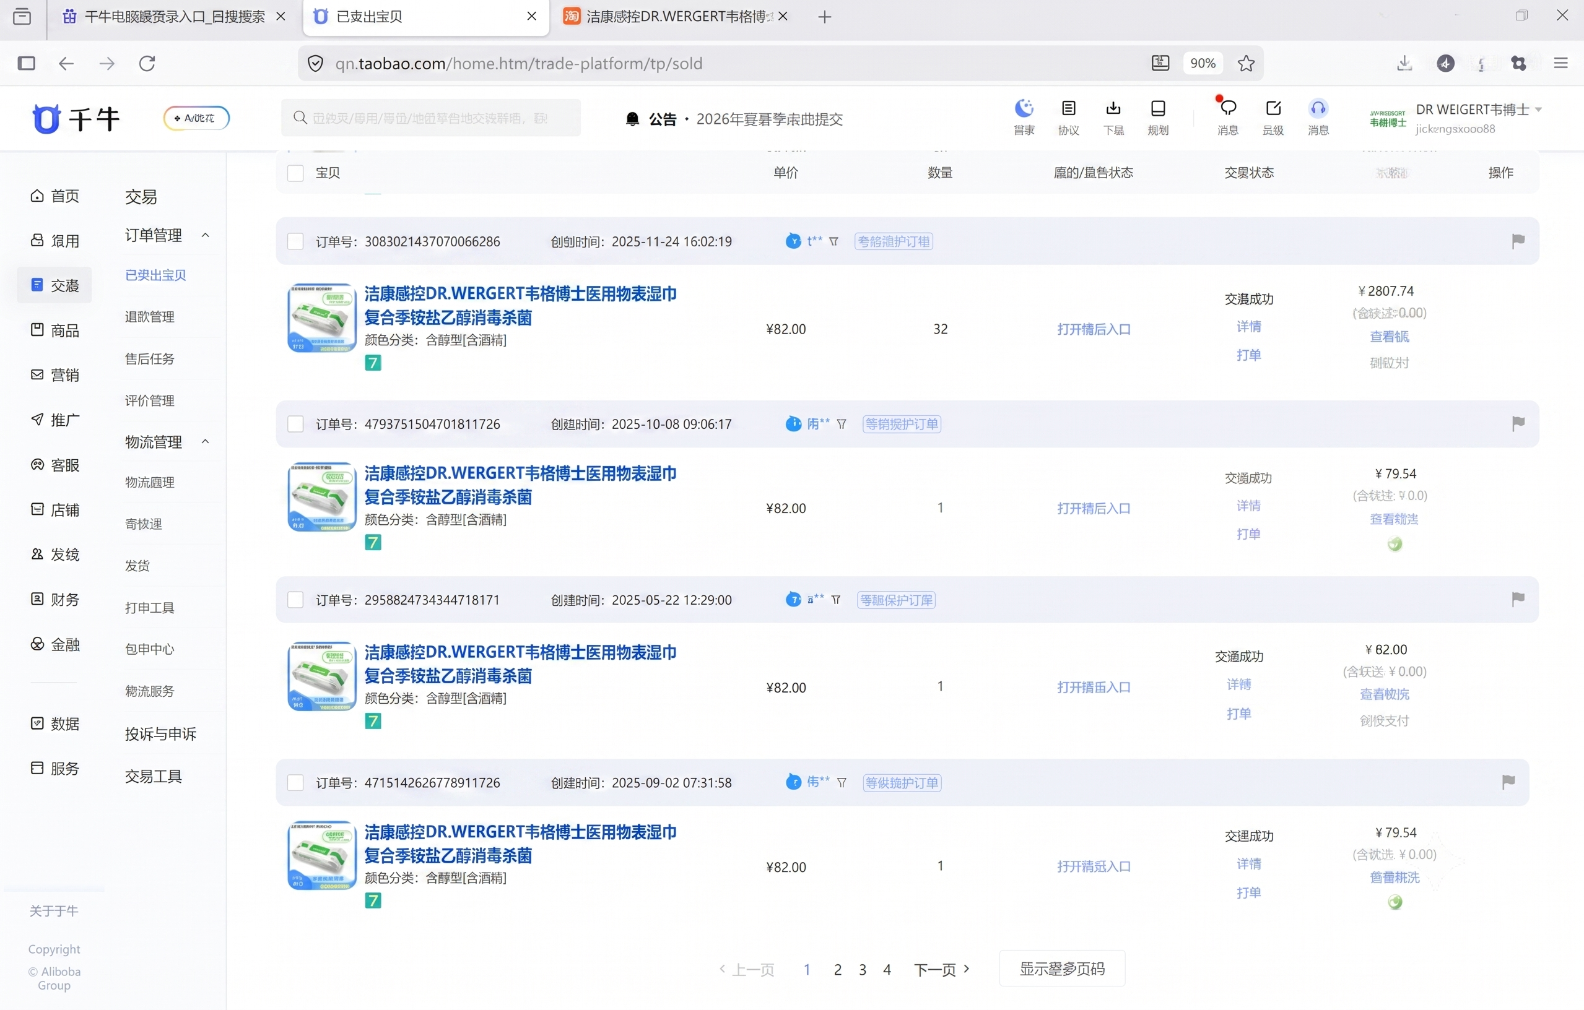This screenshot has height=1010, width=1584.
Task: Click filter icon beside buyer in 2025-05-22 order
Action: [835, 600]
